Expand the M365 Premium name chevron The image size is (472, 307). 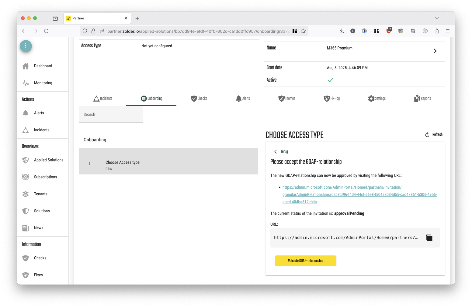435,51
